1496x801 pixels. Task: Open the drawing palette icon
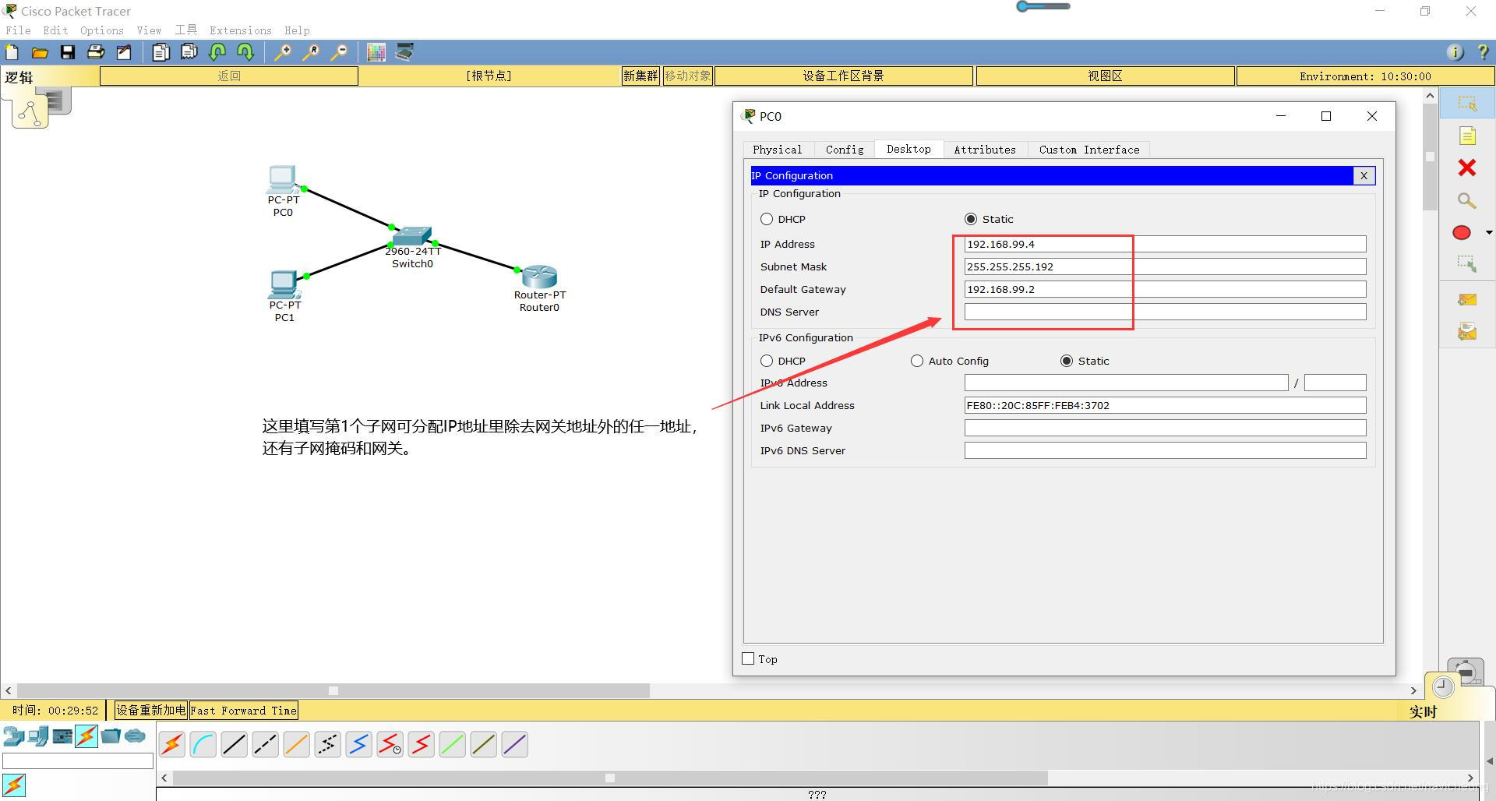(376, 52)
